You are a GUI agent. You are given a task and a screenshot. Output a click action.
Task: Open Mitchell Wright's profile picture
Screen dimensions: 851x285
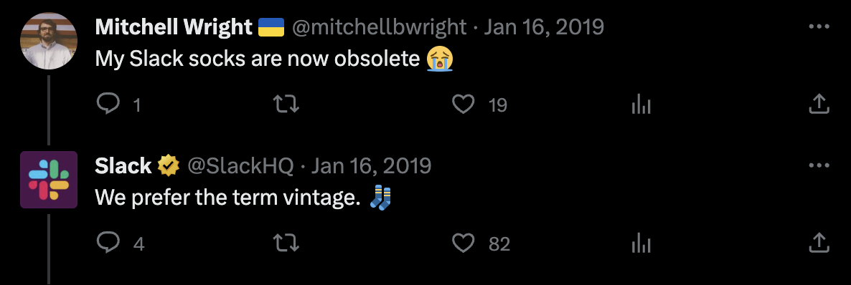point(49,41)
